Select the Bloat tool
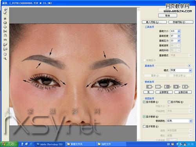 click(5, 27)
